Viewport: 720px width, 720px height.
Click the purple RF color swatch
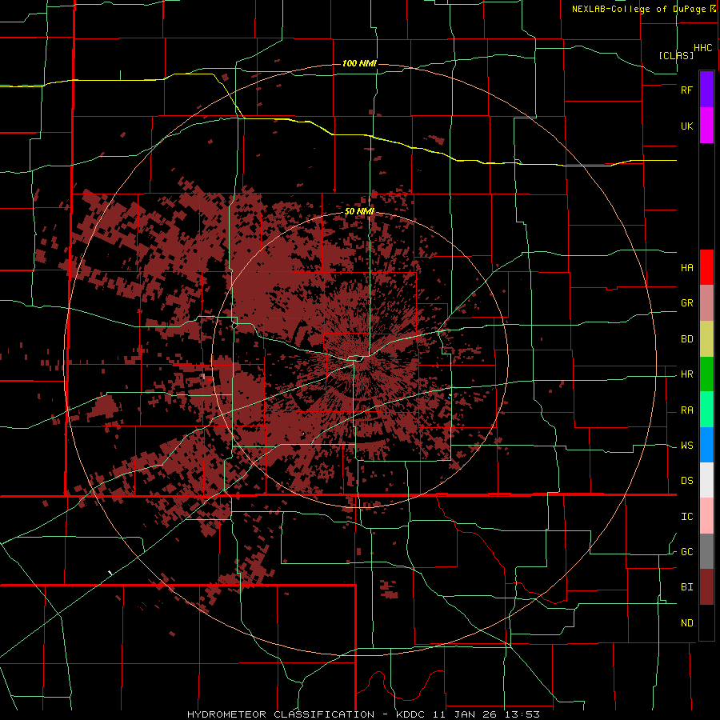(706, 90)
